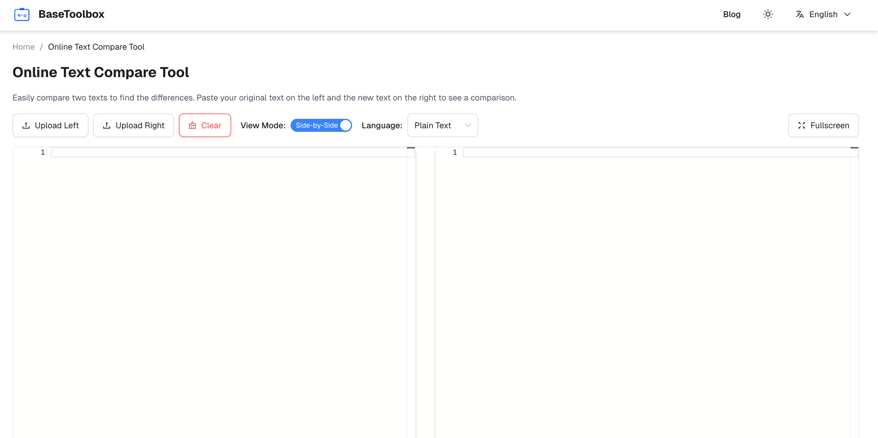Switch the comparison view mode toggle

(321, 125)
